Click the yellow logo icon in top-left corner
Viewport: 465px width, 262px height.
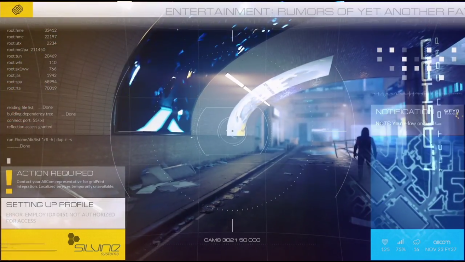[17, 10]
